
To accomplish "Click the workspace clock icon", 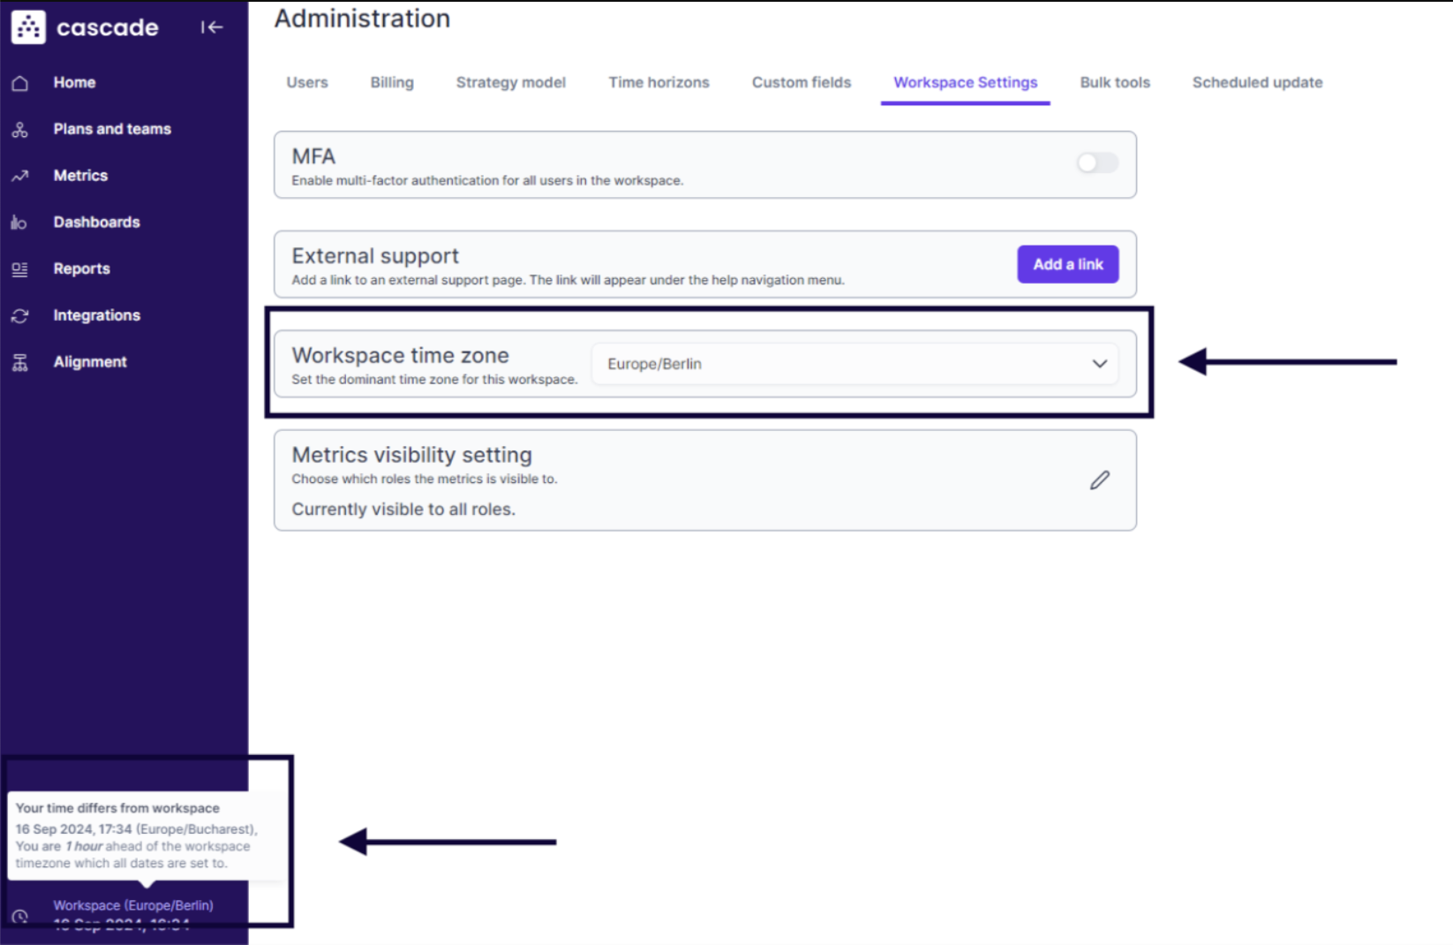I will tap(20, 917).
